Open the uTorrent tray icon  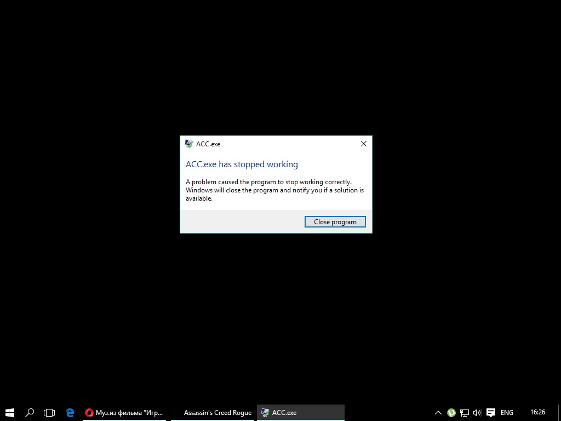(451, 413)
